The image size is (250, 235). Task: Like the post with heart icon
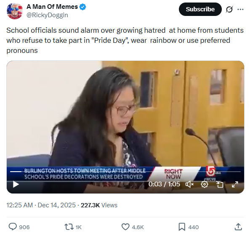pyautogui.click(x=125, y=227)
